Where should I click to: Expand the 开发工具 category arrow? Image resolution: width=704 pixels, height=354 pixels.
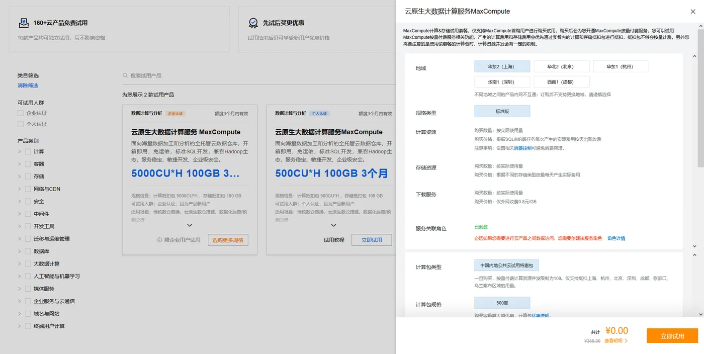click(x=20, y=226)
